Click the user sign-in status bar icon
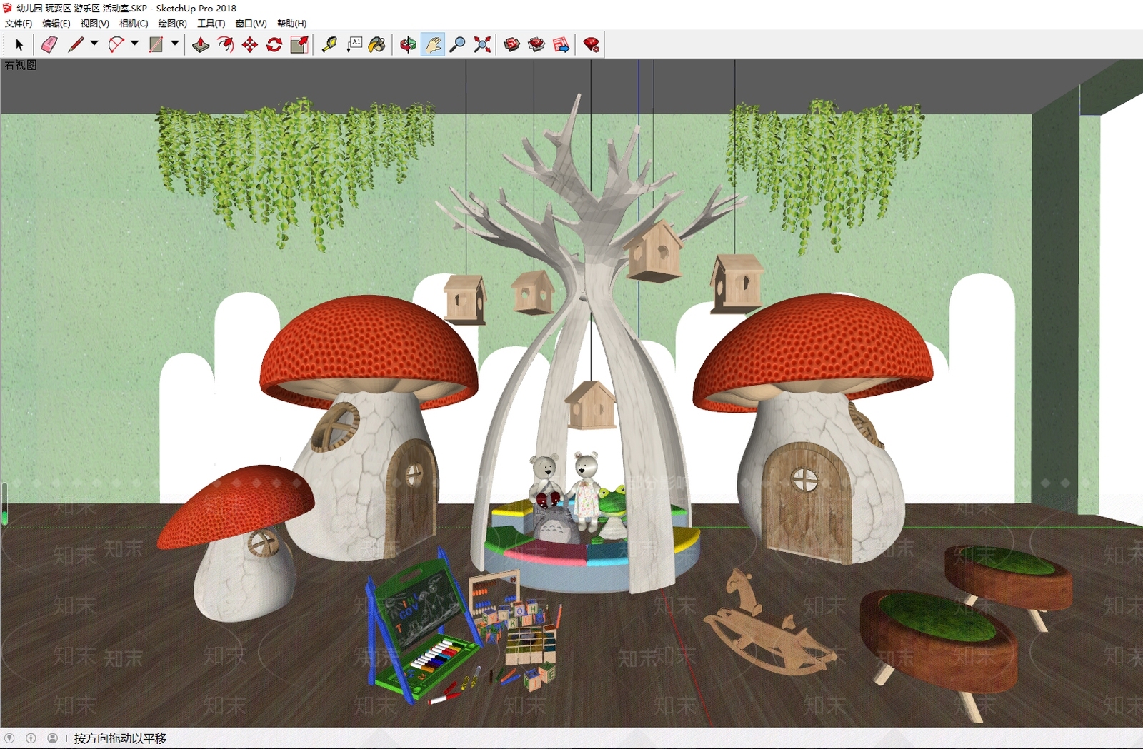Viewport: 1143px width, 749px height. [x=52, y=738]
